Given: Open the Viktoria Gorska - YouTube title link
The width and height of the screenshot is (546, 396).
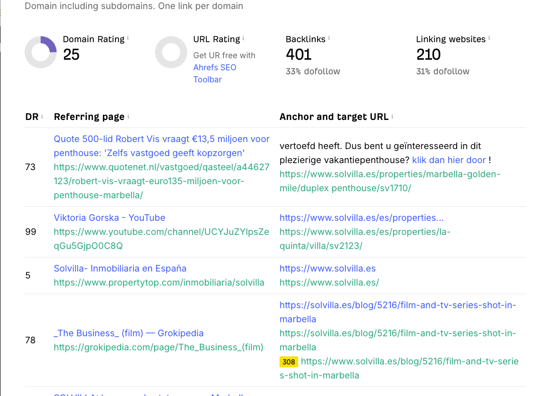Looking at the screenshot, I should (109, 218).
